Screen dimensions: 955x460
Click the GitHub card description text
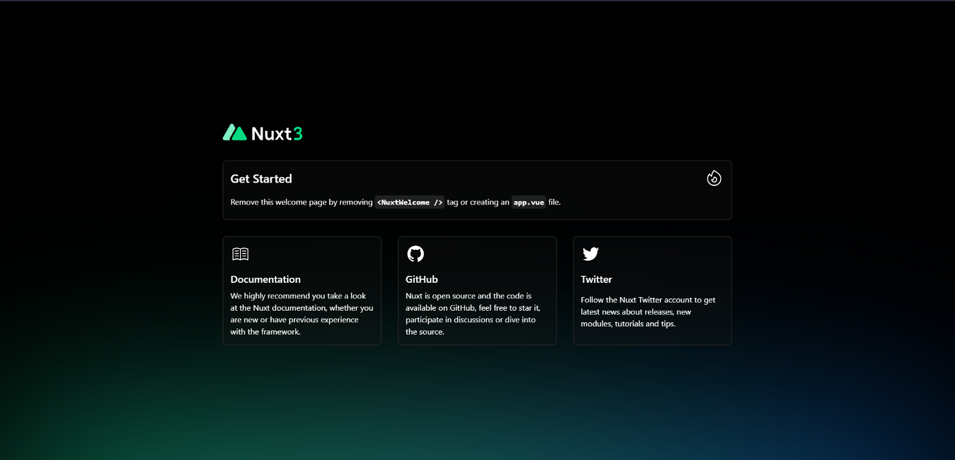[x=472, y=313]
